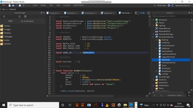
Task: Open the Asset Manager hamburger menu icon
Action: [4, 16]
